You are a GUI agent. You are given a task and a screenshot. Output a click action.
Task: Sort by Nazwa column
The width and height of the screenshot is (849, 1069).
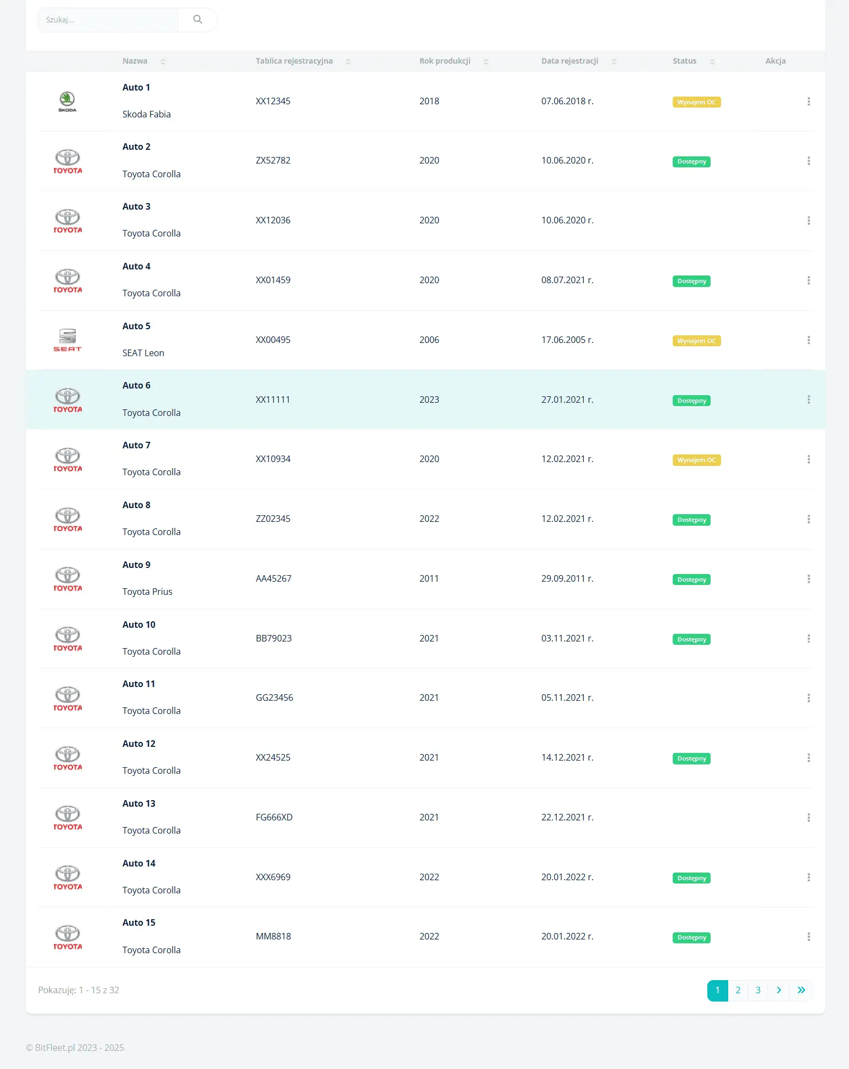(x=144, y=61)
